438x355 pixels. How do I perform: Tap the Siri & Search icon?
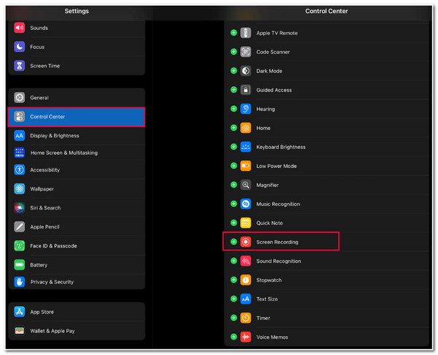(x=19, y=207)
